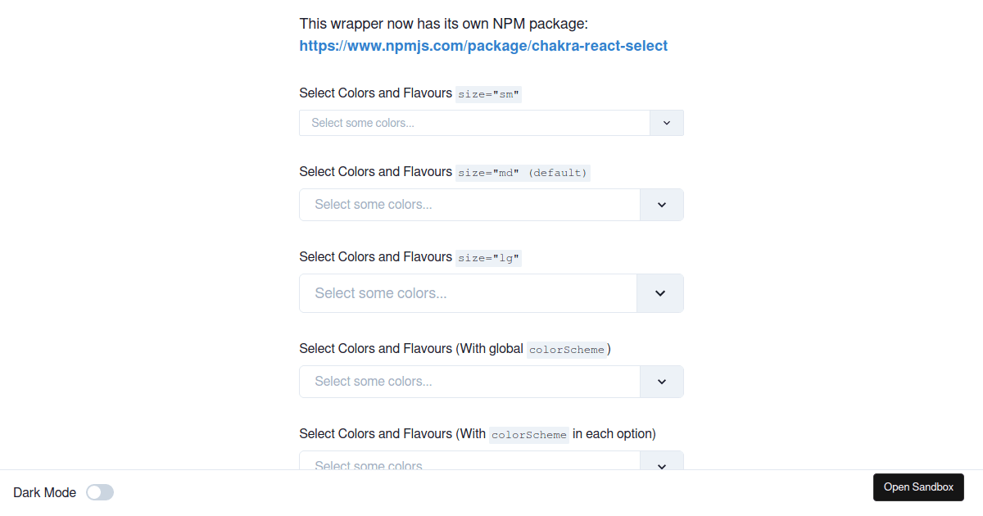This screenshot has height=516, width=983.
Task: Focus the global colorScheme select field
Action: 469,382
